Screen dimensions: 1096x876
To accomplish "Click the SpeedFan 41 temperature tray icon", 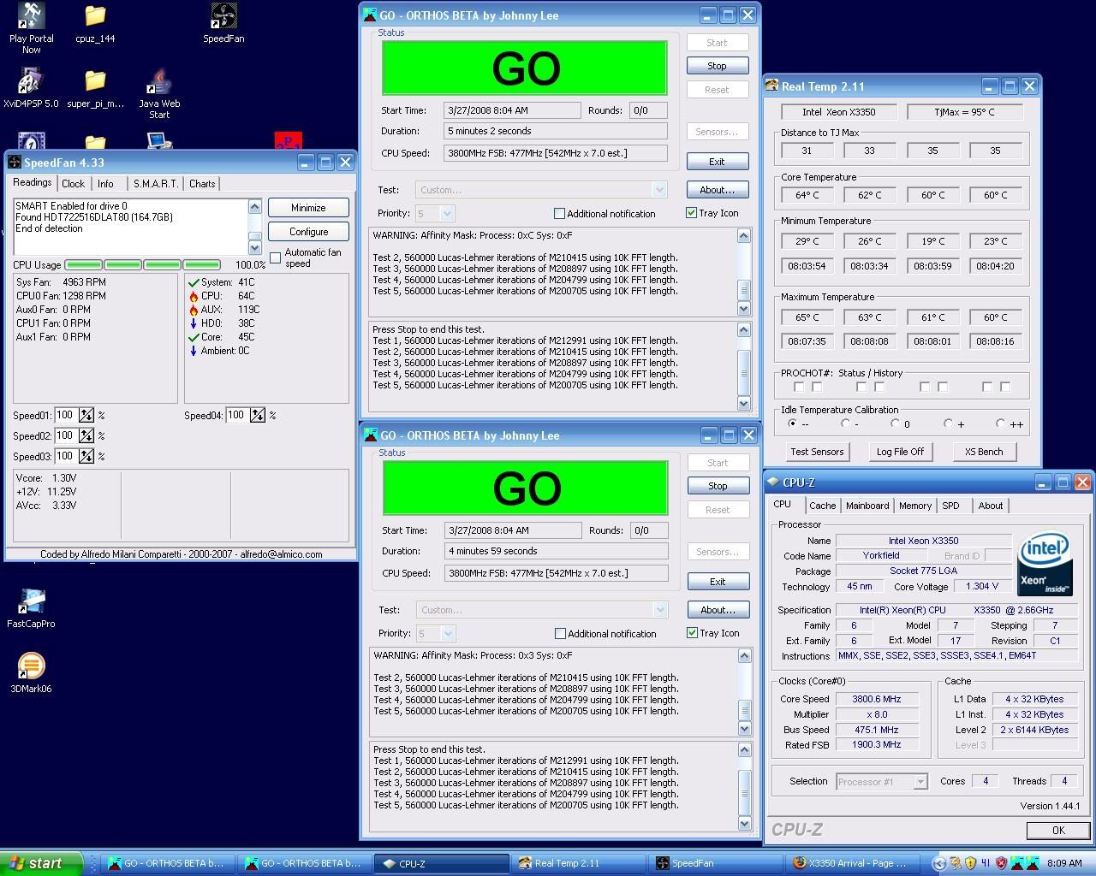I will tap(986, 863).
